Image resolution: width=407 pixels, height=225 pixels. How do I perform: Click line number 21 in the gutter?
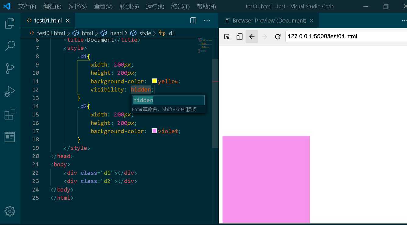36,164
